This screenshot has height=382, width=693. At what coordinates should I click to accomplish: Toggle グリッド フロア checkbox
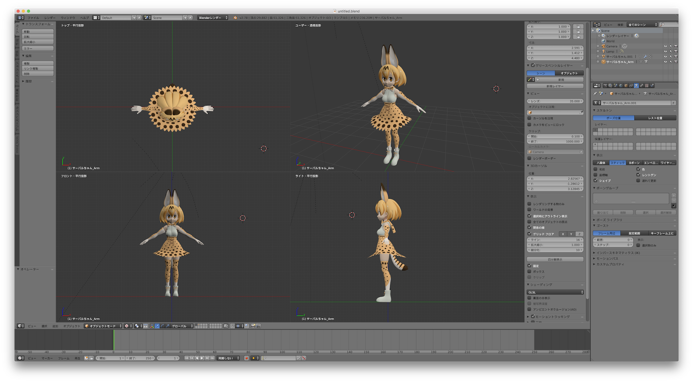(x=529, y=234)
